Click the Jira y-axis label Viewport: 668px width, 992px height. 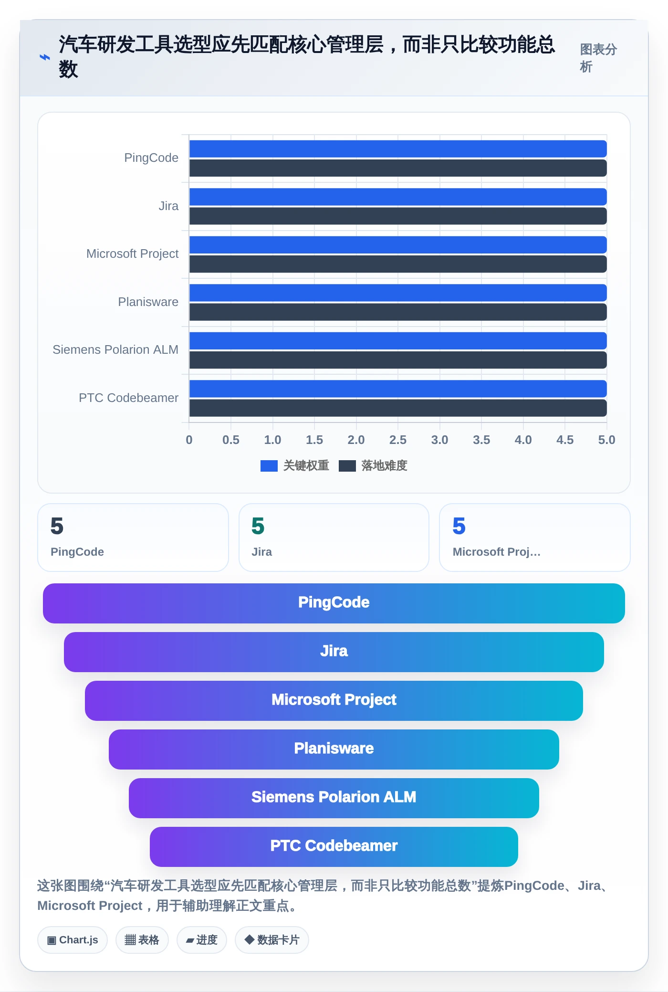168,206
